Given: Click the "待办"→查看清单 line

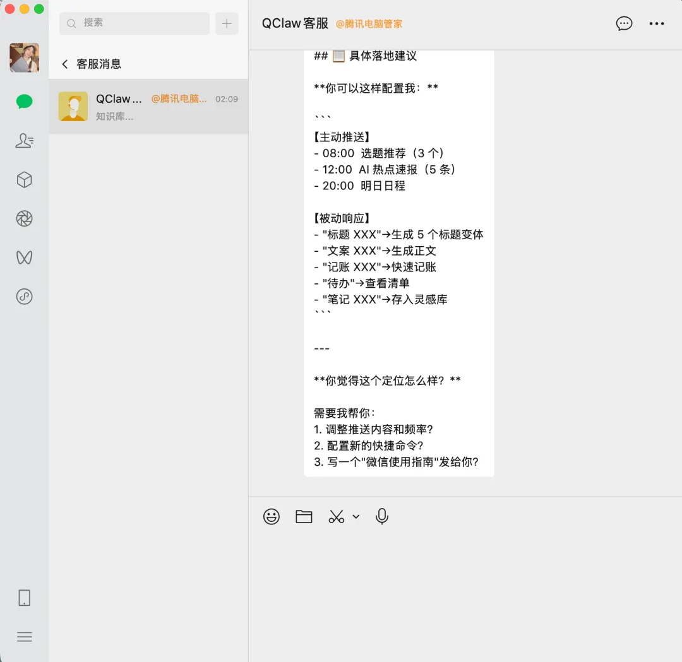Looking at the screenshot, I should (362, 283).
